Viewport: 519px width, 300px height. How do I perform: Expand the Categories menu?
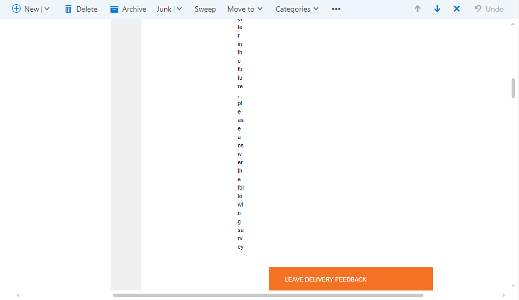(297, 9)
